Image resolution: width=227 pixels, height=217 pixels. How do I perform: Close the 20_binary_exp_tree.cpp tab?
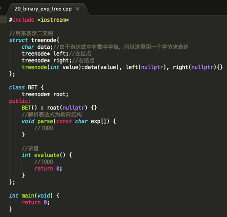77,9
